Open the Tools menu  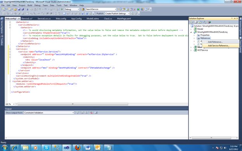pyautogui.click(x=59, y=5)
